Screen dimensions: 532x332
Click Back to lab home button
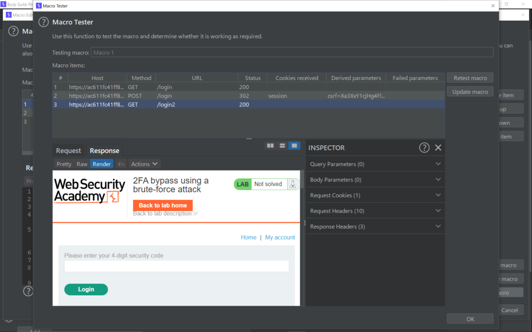coord(163,205)
